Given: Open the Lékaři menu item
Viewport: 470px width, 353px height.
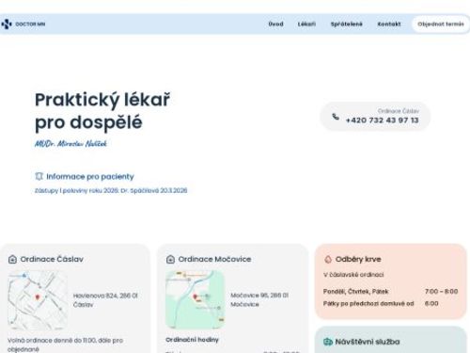Looking at the screenshot, I should pos(306,24).
